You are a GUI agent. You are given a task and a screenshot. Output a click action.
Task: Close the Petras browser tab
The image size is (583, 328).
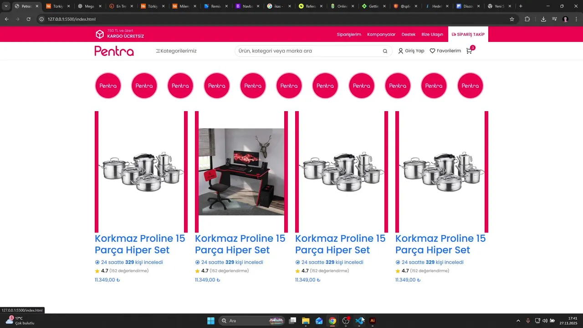(37, 6)
